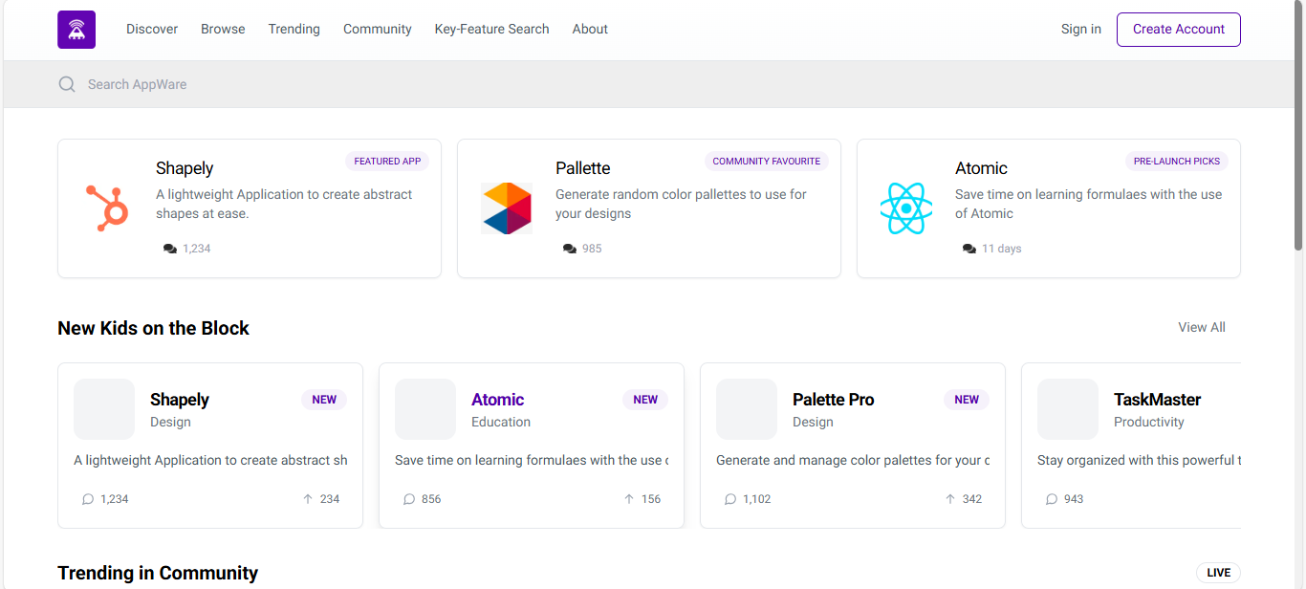Click the Atomic atom icon
This screenshot has height=589, width=1306.
click(905, 207)
